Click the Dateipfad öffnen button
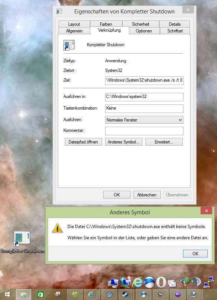The image size is (217, 300). [x=83, y=142]
